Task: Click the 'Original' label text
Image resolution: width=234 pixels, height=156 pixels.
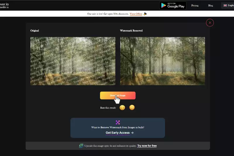Action: (35, 31)
